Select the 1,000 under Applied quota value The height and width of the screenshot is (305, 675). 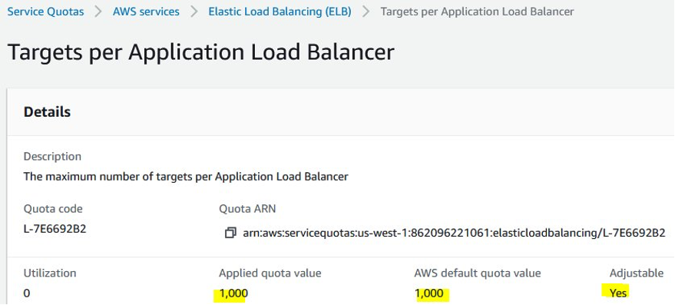233,293
